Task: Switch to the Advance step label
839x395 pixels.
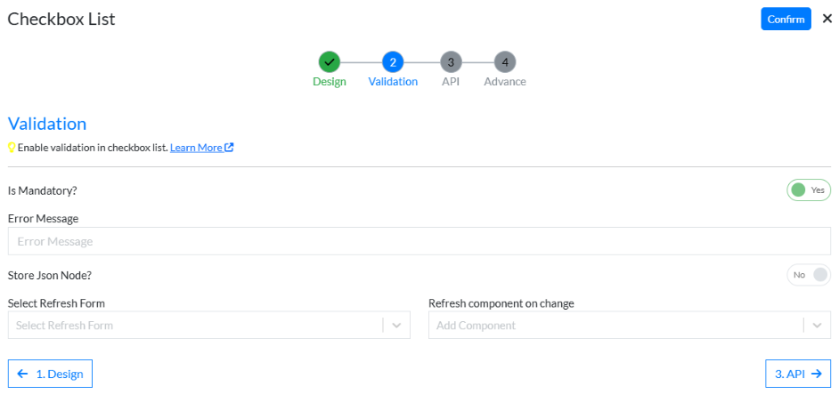Action: pos(505,82)
